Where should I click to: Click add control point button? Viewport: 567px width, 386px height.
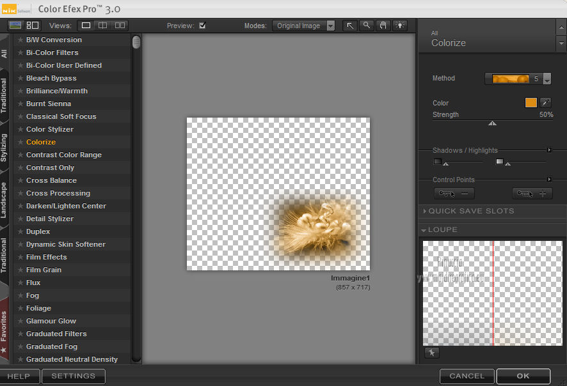click(532, 194)
